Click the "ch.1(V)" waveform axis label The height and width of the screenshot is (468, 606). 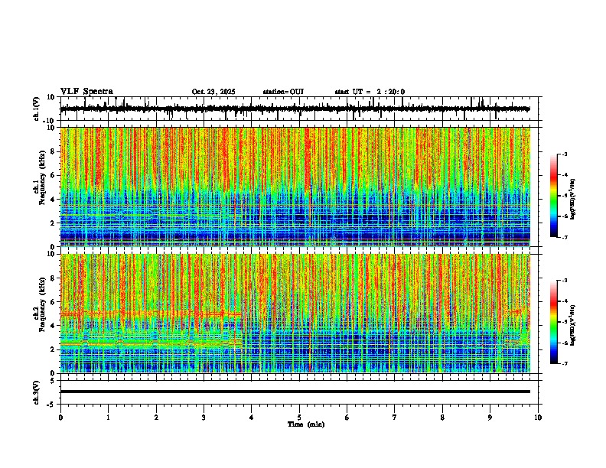click(37, 109)
